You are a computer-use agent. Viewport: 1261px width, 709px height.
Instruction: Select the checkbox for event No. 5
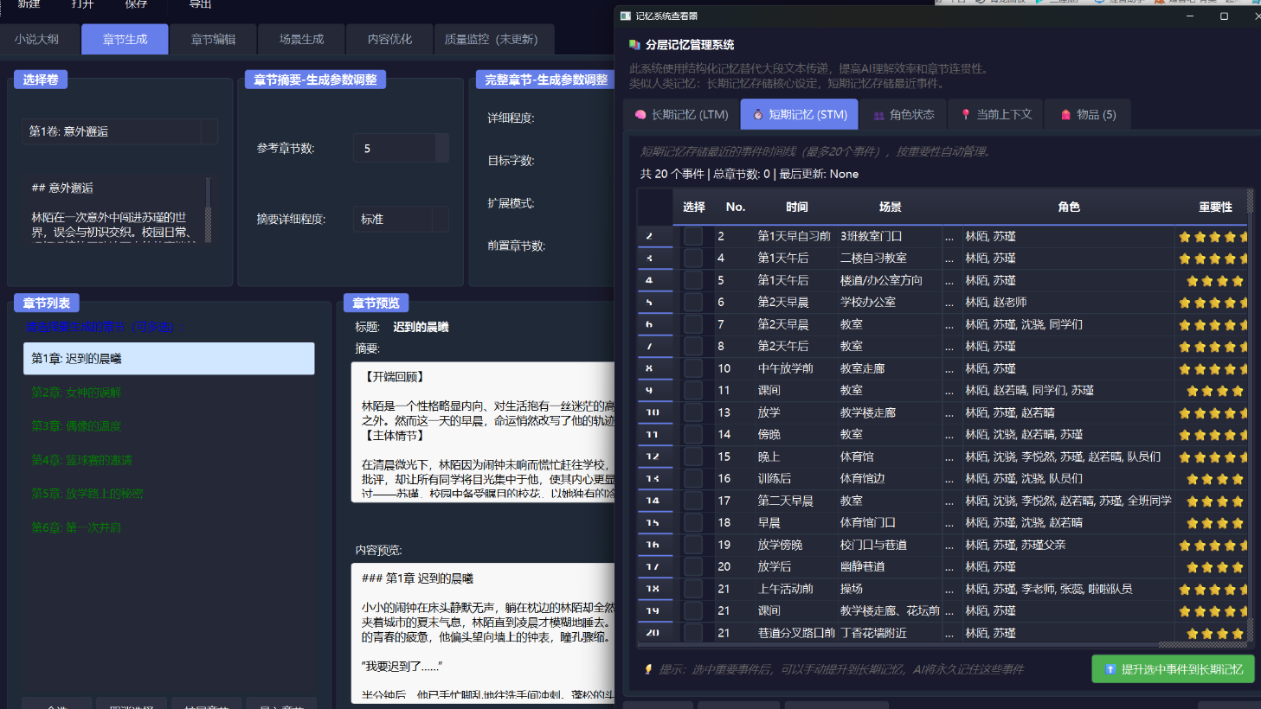[x=693, y=280]
